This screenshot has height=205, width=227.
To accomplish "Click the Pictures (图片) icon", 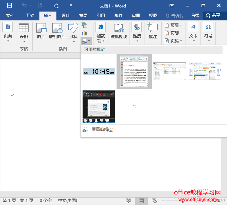I will (41, 31).
